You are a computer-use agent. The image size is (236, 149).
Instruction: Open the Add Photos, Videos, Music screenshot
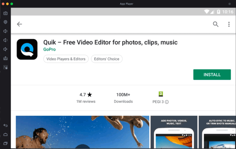(174, 132)
